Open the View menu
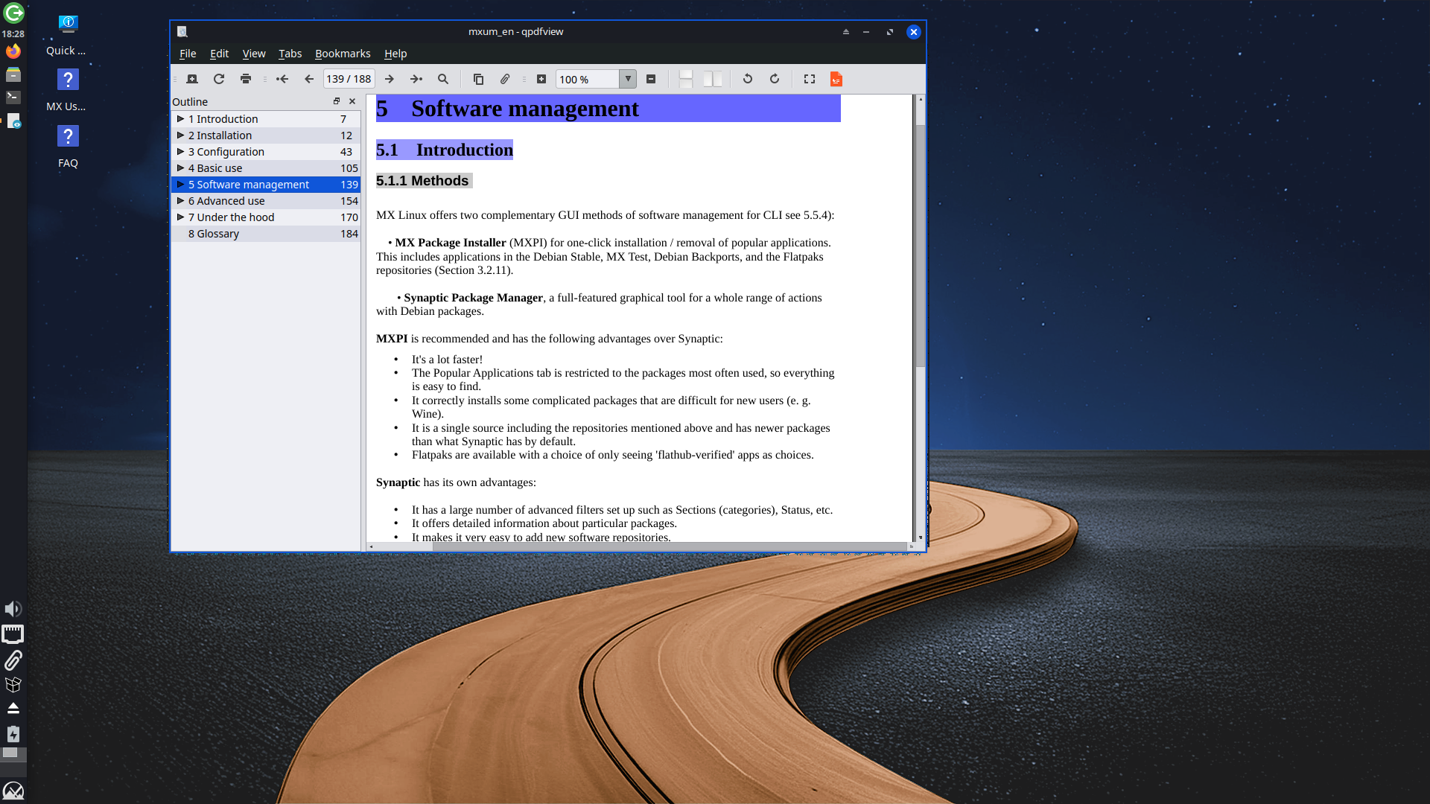1430x804 pixels. click(254, 54)
